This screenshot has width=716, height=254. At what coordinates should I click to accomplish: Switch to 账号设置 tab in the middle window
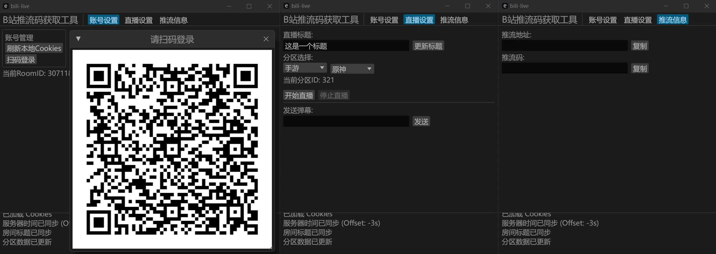[x=384, y=20]
